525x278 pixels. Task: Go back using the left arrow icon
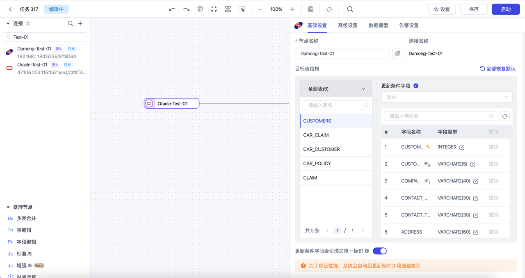click(x=11, y=9)
